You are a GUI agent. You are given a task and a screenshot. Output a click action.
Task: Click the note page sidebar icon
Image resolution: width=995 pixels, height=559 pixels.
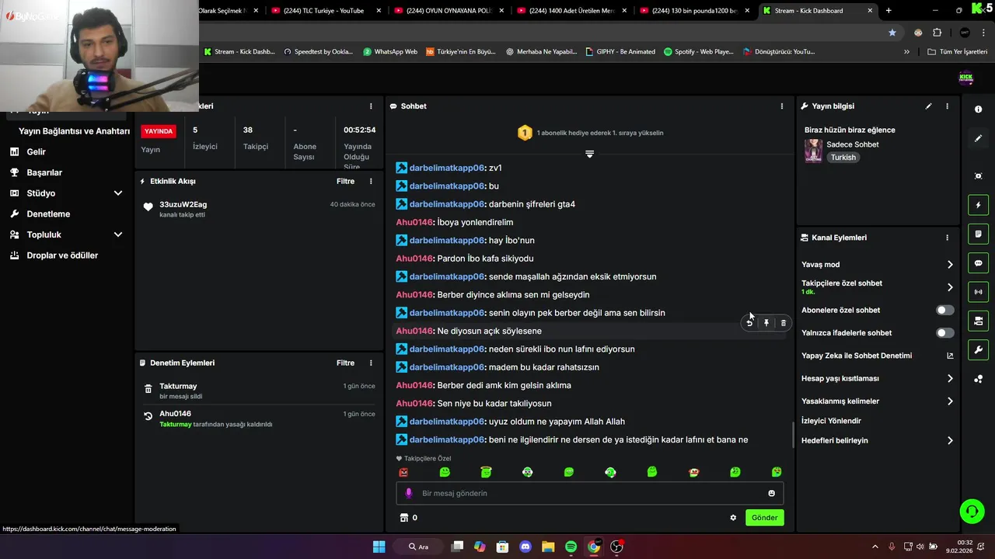(978, 234)
